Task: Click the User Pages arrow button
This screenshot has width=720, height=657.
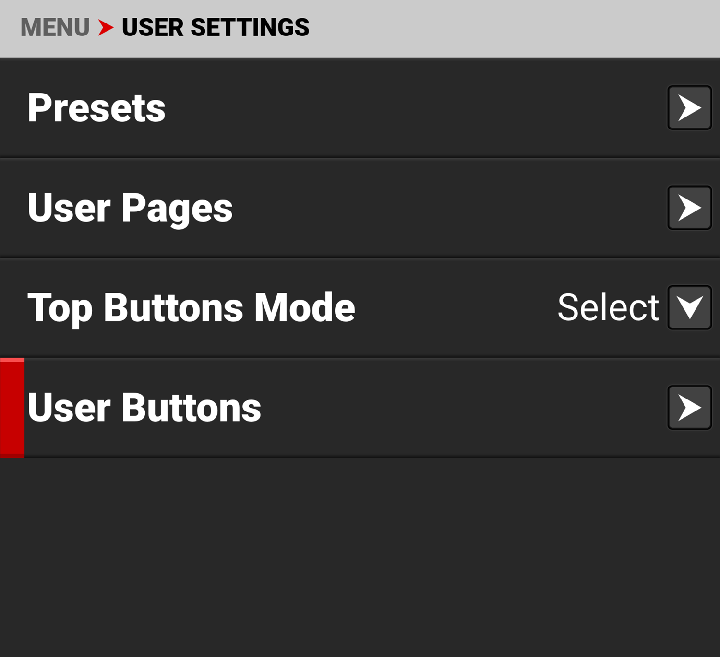Action: pyautogui.click(x=689, y=208)
